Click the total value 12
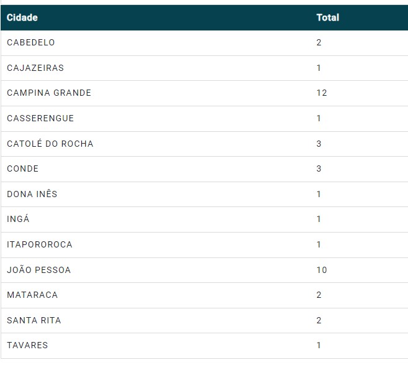Image resolution: width=408 pixels, height=365 pixels. click(x=322, y=93)
